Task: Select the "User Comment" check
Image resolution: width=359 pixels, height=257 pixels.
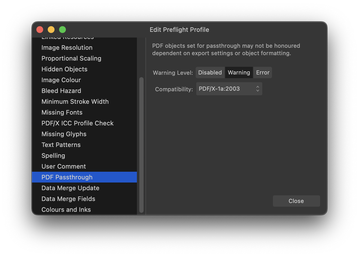Action: (64, 166)
